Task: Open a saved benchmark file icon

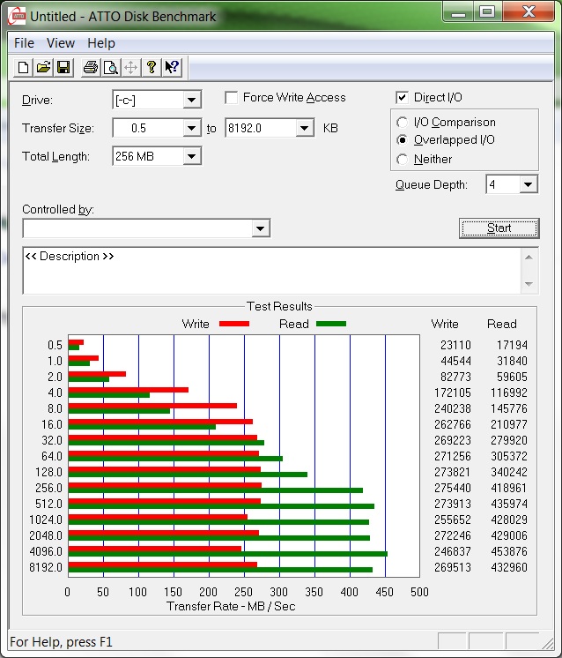Action: point(43,67)
